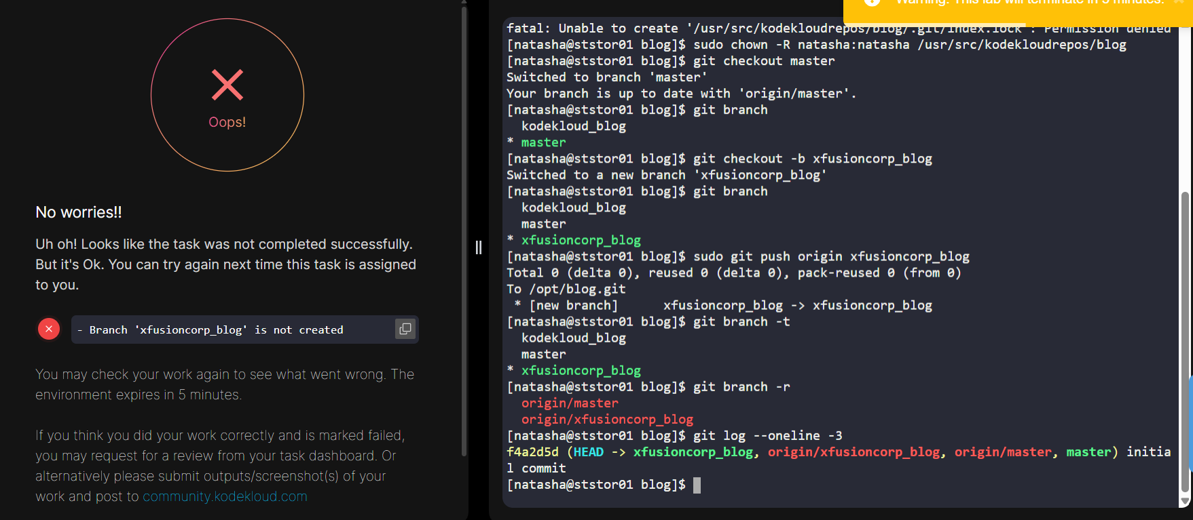This screenshot has height=520, width=1193.
Task: Click the red error badge beside the branch message
Action: (49, 329)
